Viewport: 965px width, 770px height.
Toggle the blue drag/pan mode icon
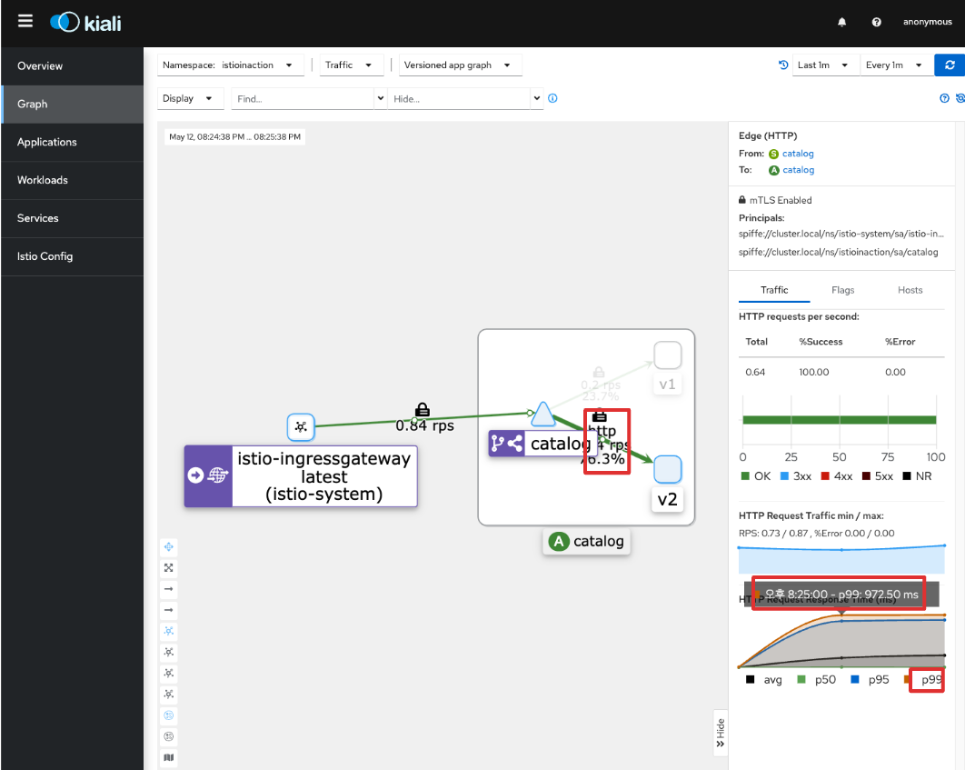(169, 546)
